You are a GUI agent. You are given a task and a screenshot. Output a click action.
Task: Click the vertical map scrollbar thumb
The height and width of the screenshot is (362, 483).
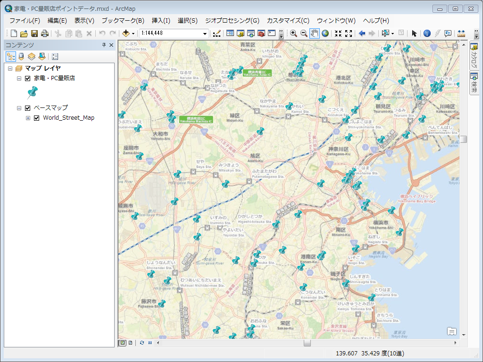coord(464,140)
